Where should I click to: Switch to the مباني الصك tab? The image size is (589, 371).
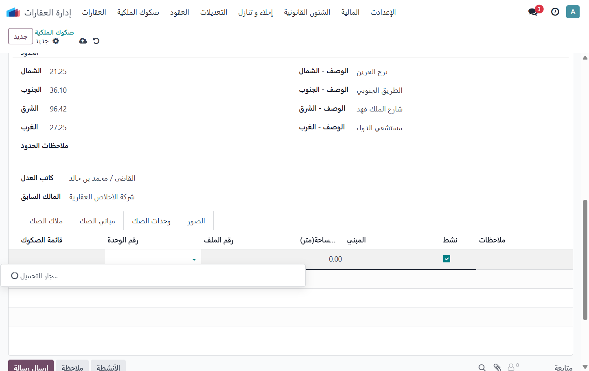click(x=97, y=221)
